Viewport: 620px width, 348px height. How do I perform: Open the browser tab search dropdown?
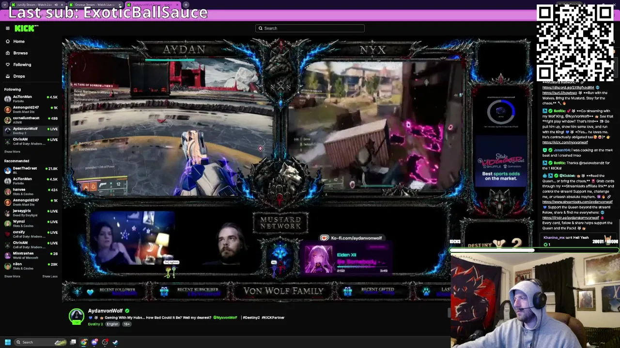4,5
